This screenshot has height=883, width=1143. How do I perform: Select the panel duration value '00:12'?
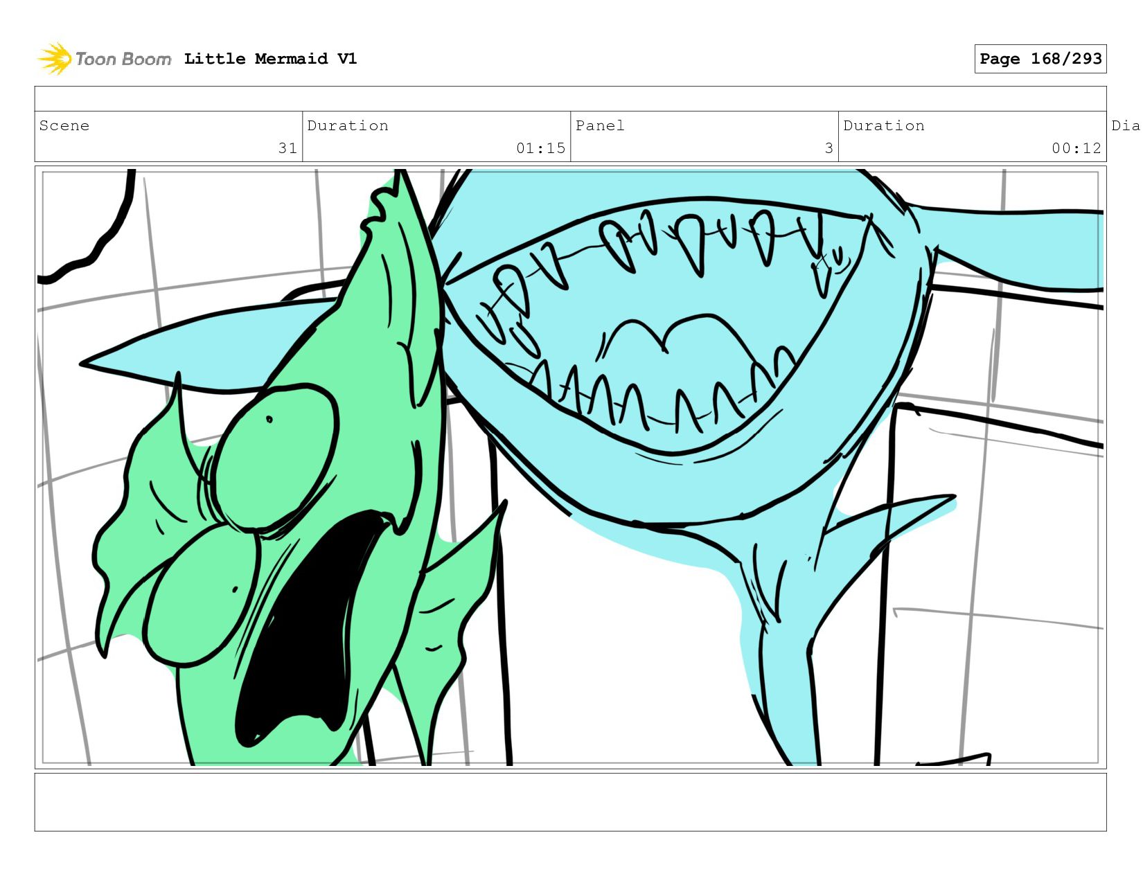tap(1076, 148)
